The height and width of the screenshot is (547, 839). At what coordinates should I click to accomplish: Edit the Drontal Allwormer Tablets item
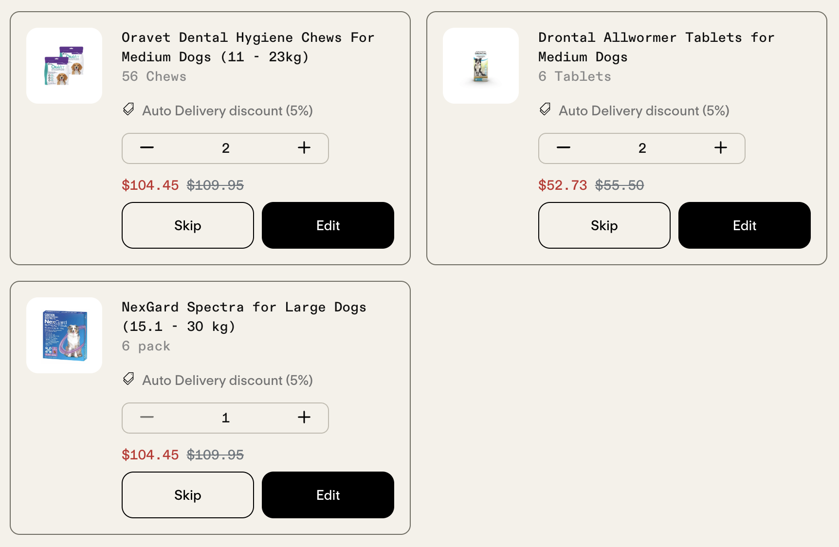pyautogui.click(x=745, y=225)
